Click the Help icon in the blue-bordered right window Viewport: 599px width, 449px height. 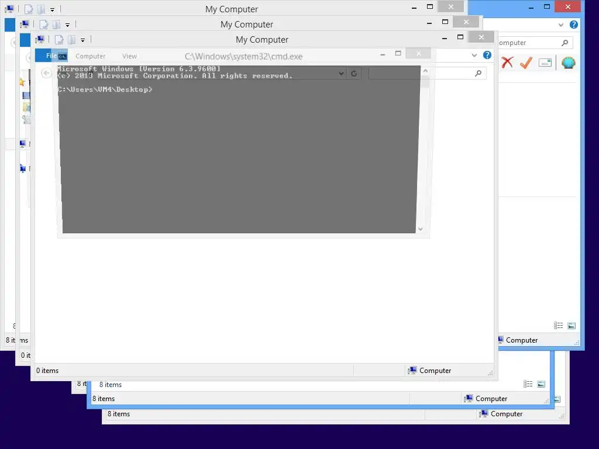point(573,25)
